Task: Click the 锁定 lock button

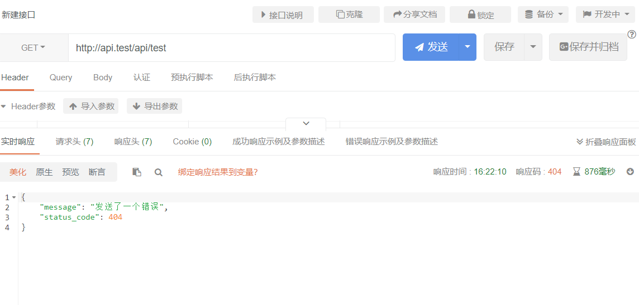Action: tap(480, 14)
